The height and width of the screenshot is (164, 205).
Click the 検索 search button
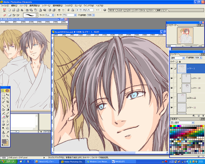point(98,10)
